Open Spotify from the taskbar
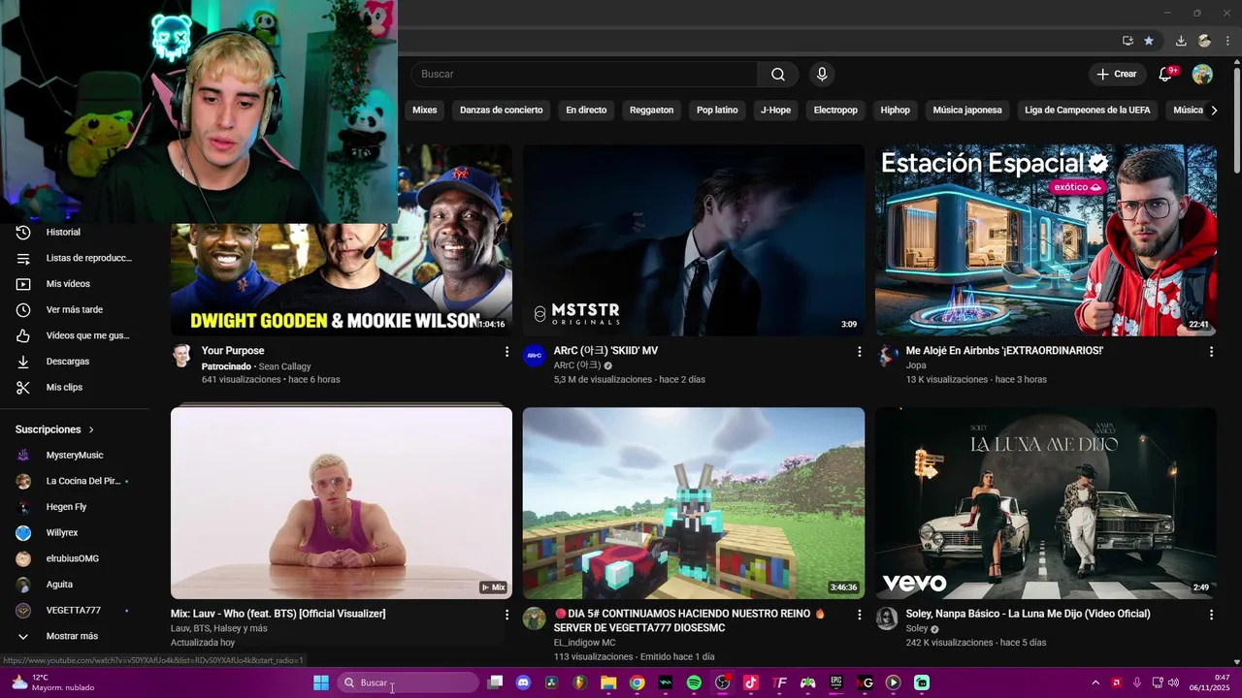The image size is (1242, 698). [x=694, y=683]
